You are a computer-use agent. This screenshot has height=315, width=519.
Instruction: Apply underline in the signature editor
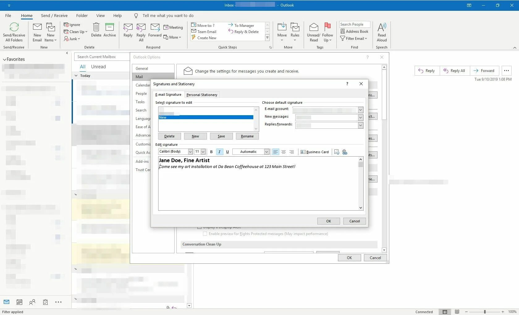tap(227, 152)
